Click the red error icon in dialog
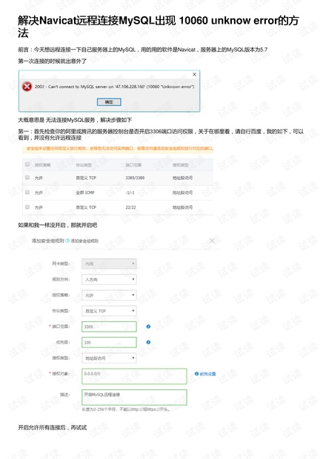Screen dimensions: 326x459 pyautogui.click(x=27, y=87)
